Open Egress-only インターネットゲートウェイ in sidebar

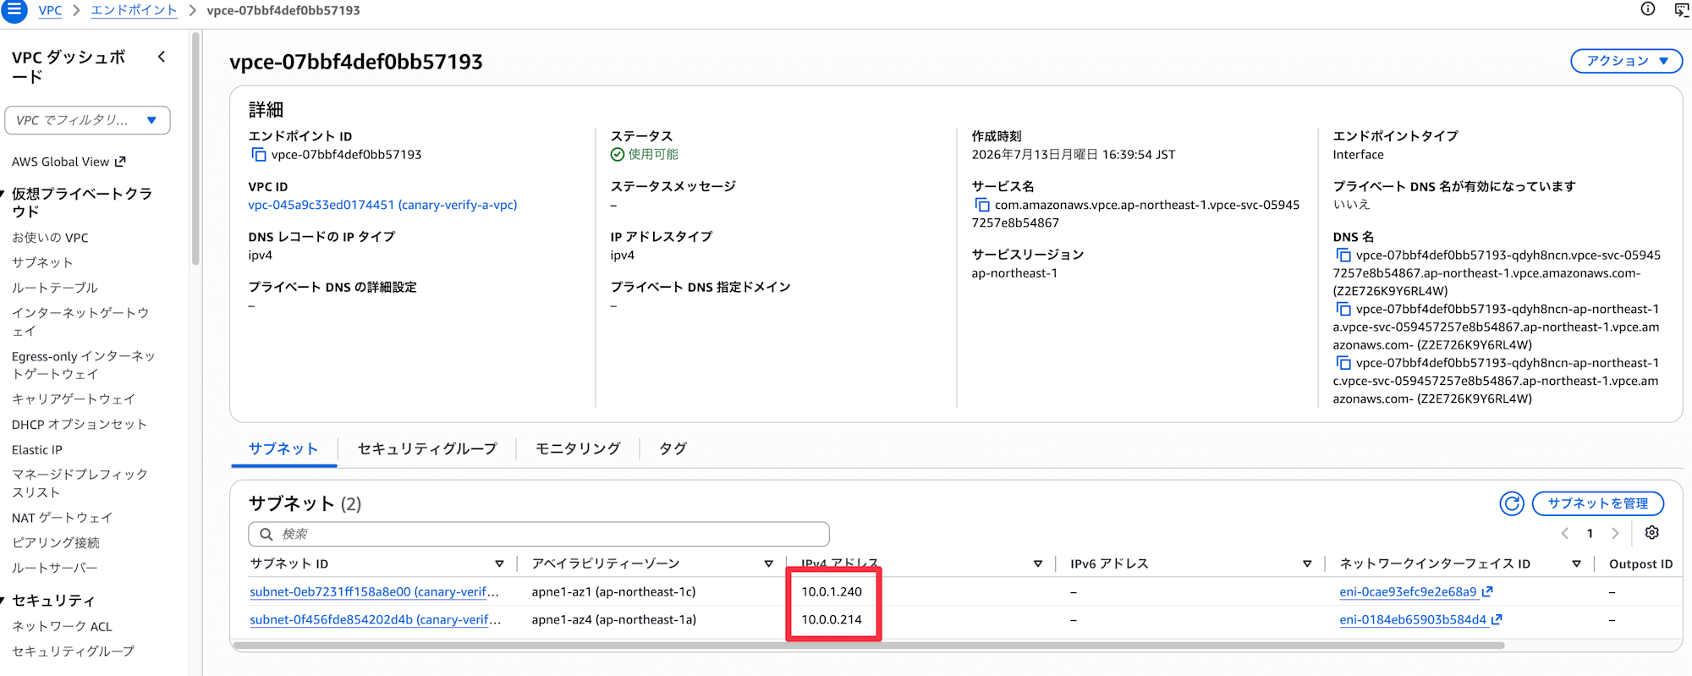83,365
